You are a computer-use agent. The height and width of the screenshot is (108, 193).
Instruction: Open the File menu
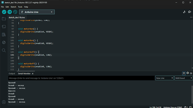3,7
